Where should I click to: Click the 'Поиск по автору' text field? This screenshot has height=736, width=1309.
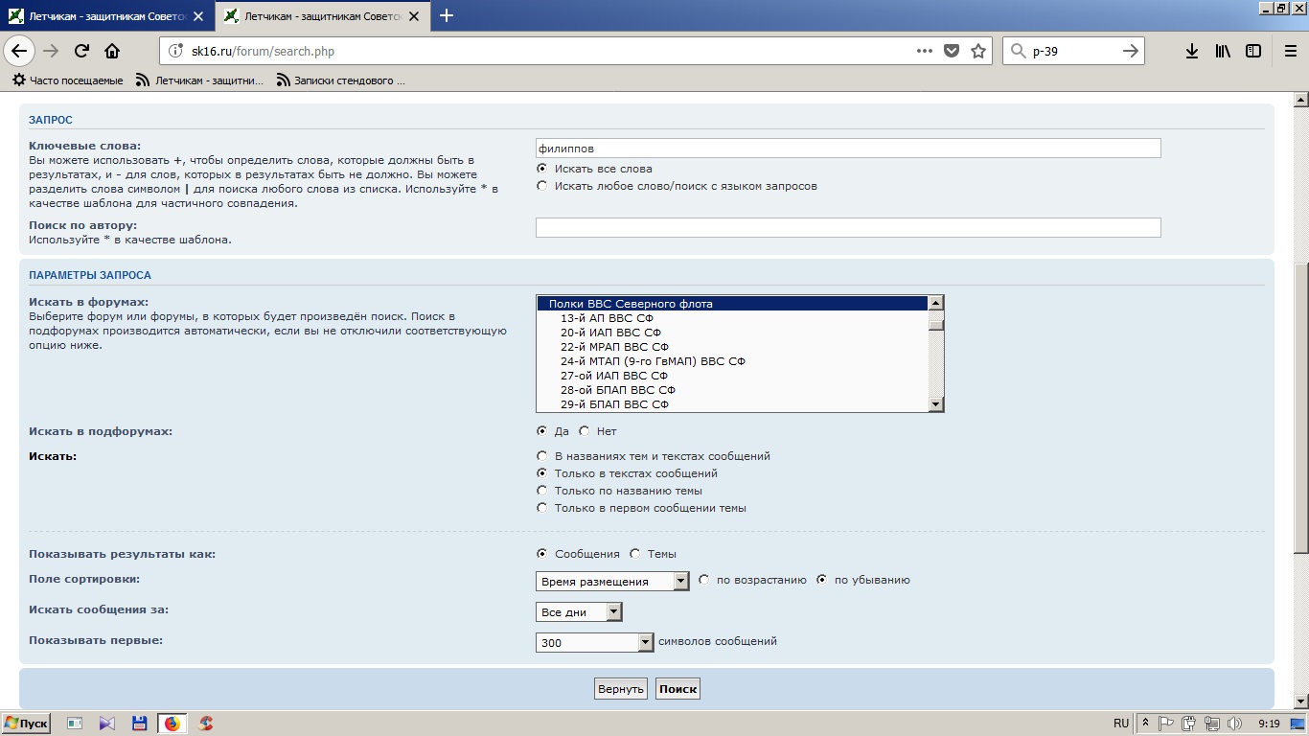(x=847, y=227)
